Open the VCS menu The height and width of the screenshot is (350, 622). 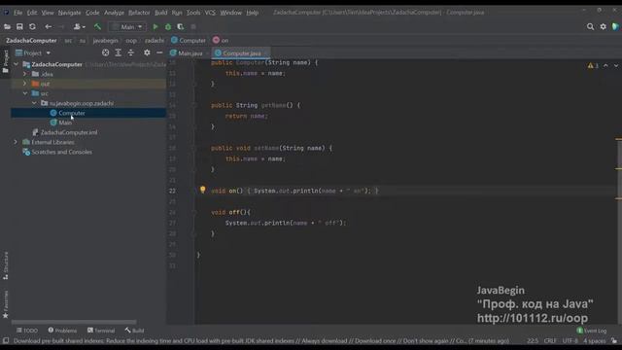click(210, 13)
